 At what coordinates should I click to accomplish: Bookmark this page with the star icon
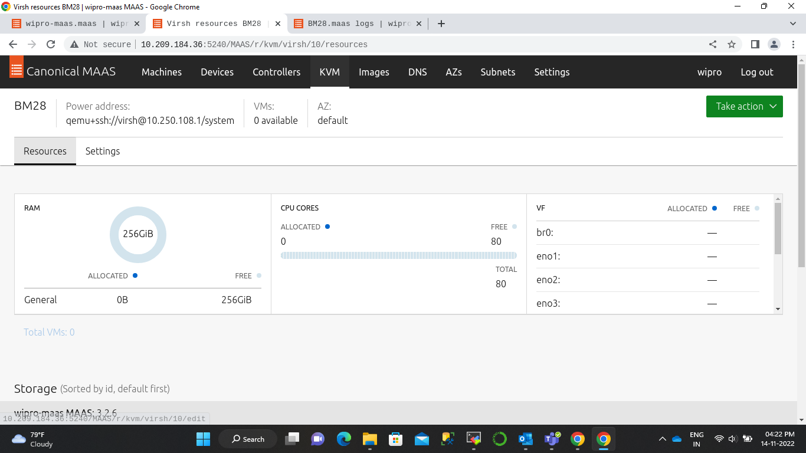click(732, 44)
